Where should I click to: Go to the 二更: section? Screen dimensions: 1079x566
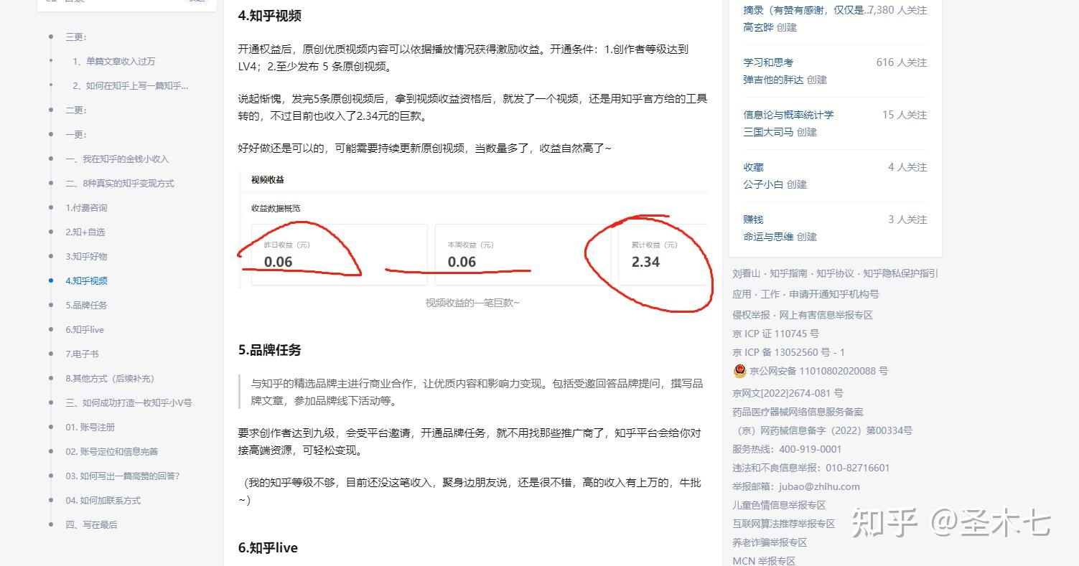[x=76, y=110]
